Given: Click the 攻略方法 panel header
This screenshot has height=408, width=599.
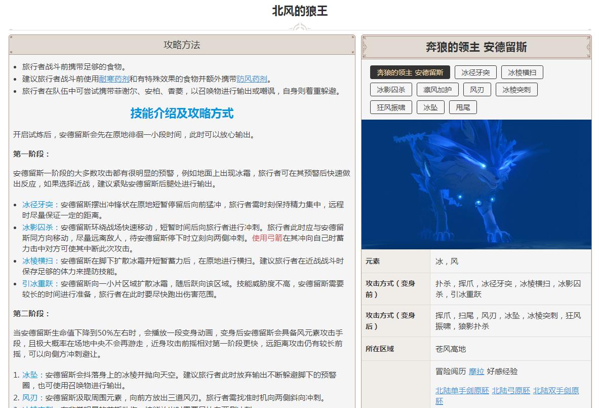Looking at the screenshot, I should click(x=182, y=45).
